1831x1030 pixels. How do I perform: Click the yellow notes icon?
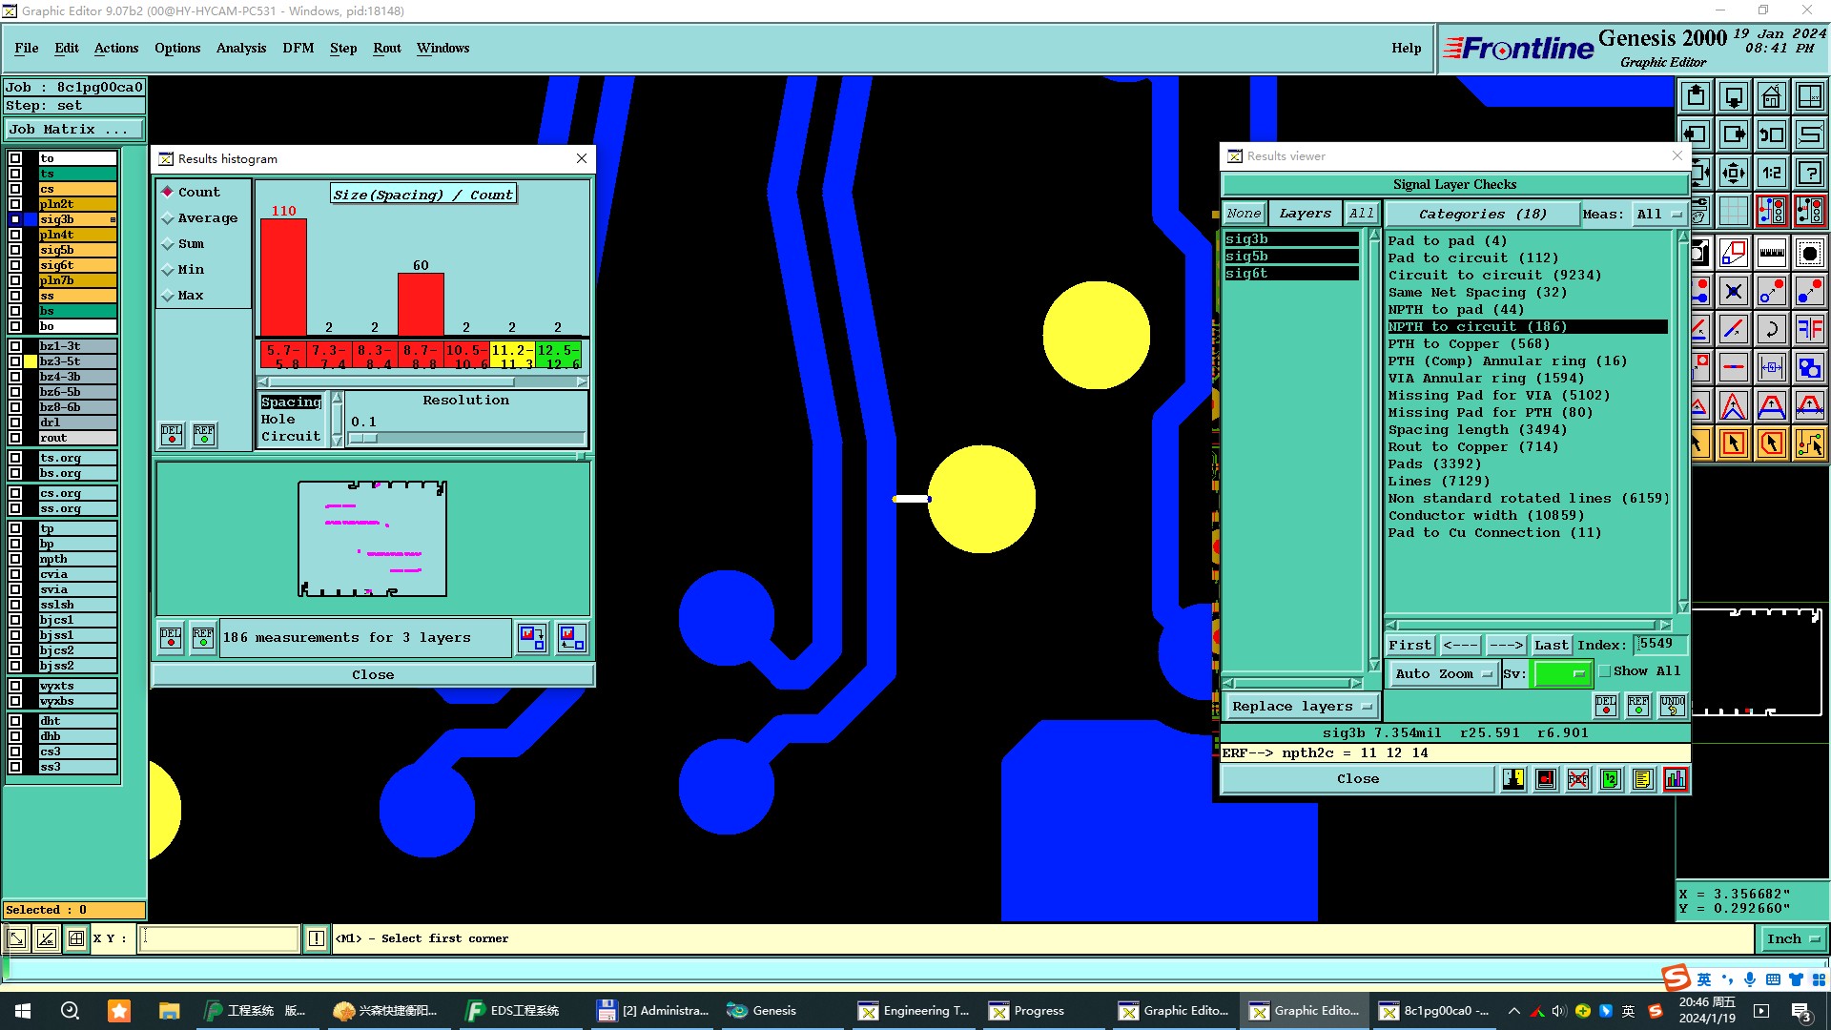[x=1642, y=779]
